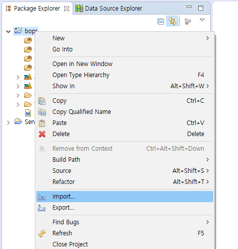Image resolution: width=238 pixels, height=249 pixels.
Task: Expand the Servers folder in the tree
Action: click(x=8, y=122)
